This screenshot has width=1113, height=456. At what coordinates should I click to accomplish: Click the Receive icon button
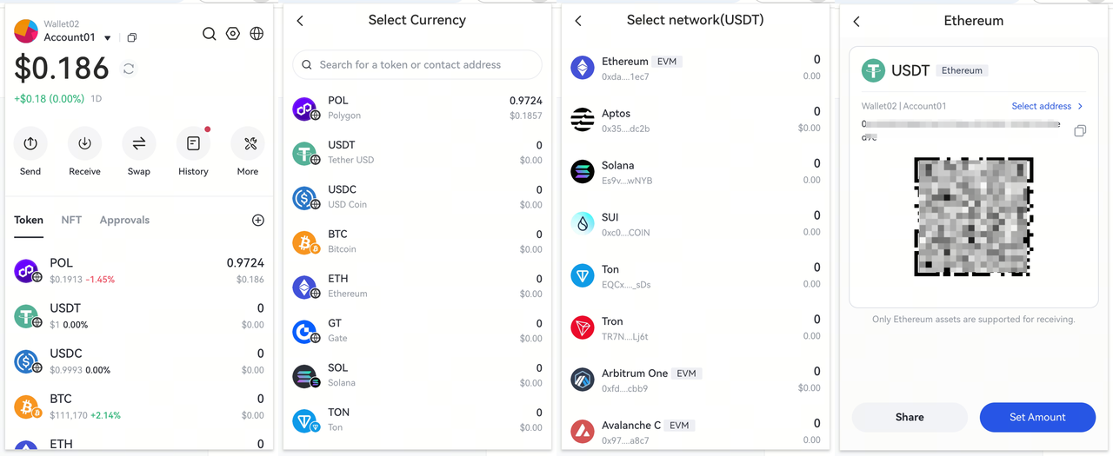pyautogui.click(x=84, y=144)
